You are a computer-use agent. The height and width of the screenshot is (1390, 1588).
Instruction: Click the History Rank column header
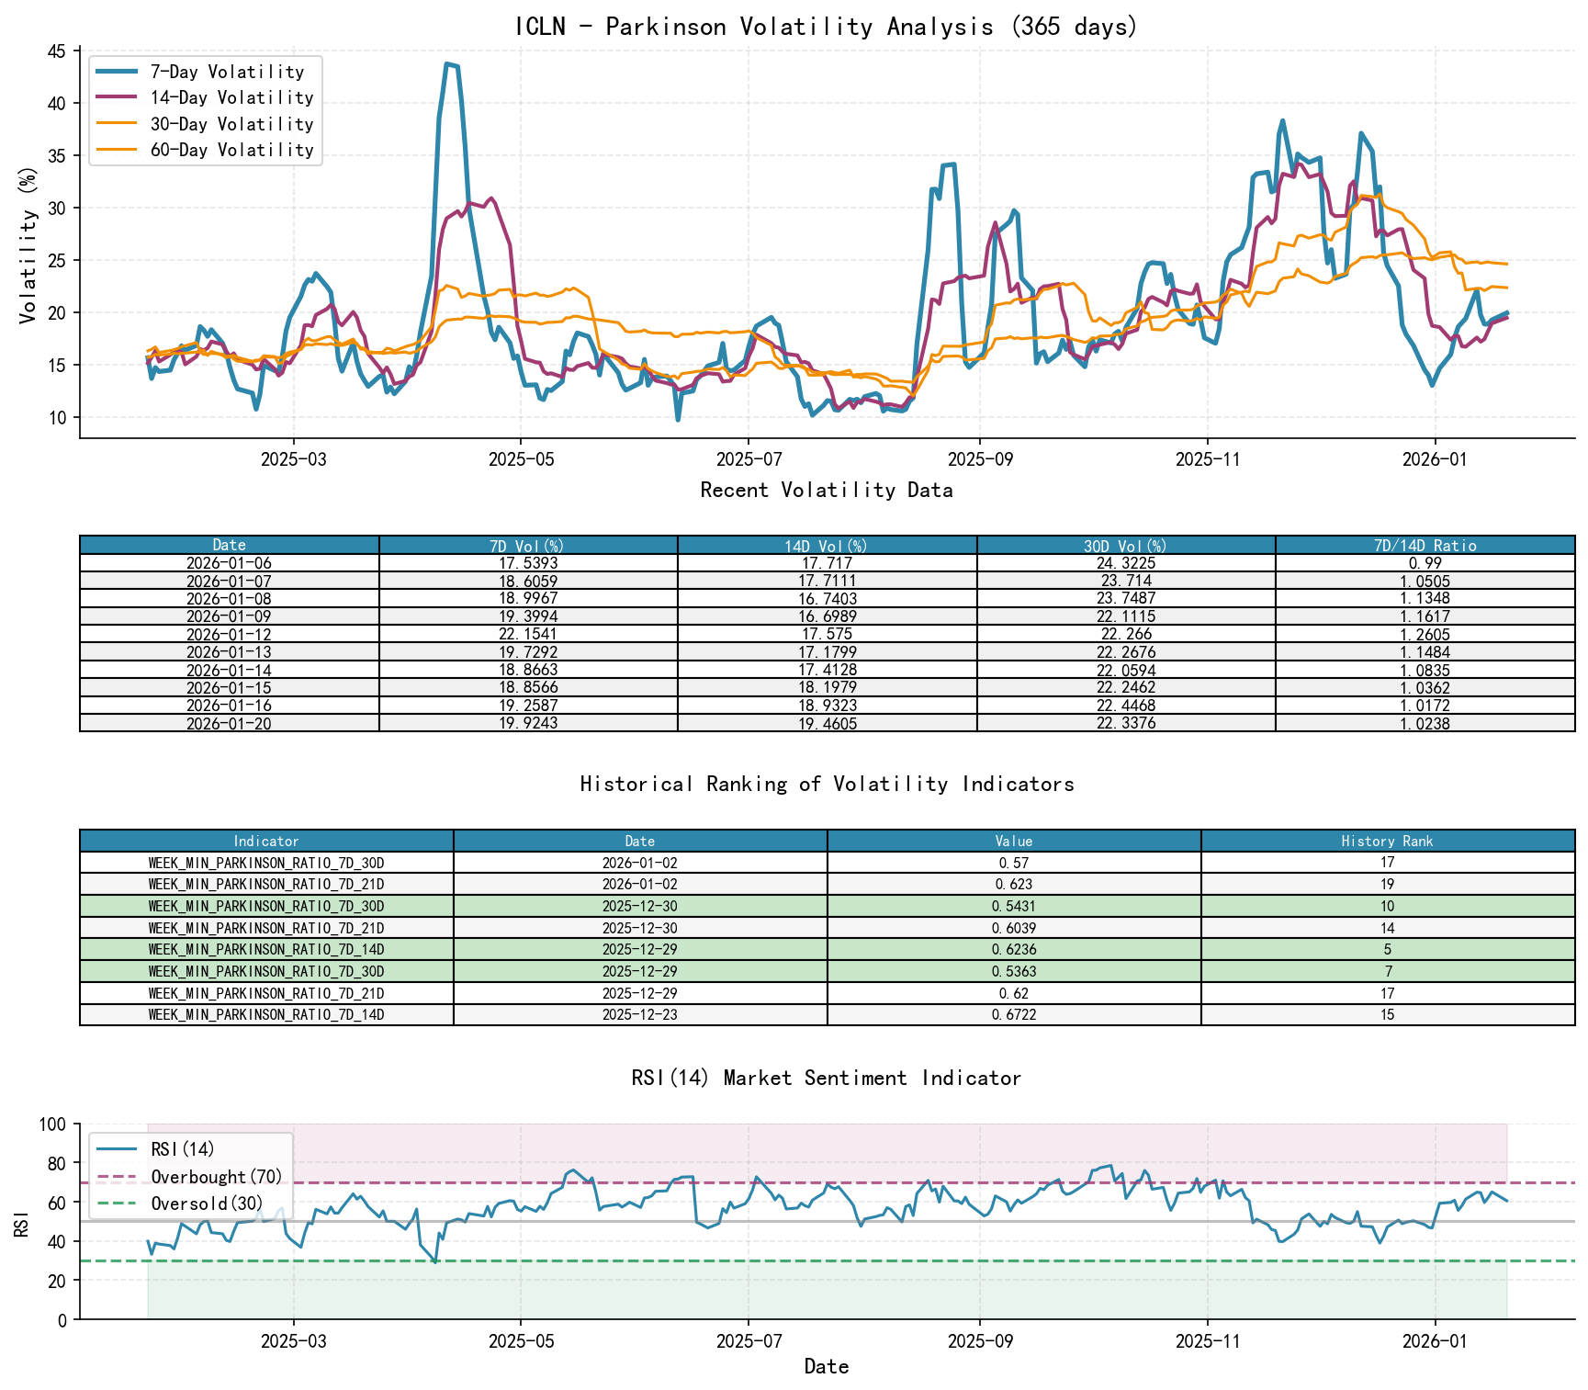1384,842
